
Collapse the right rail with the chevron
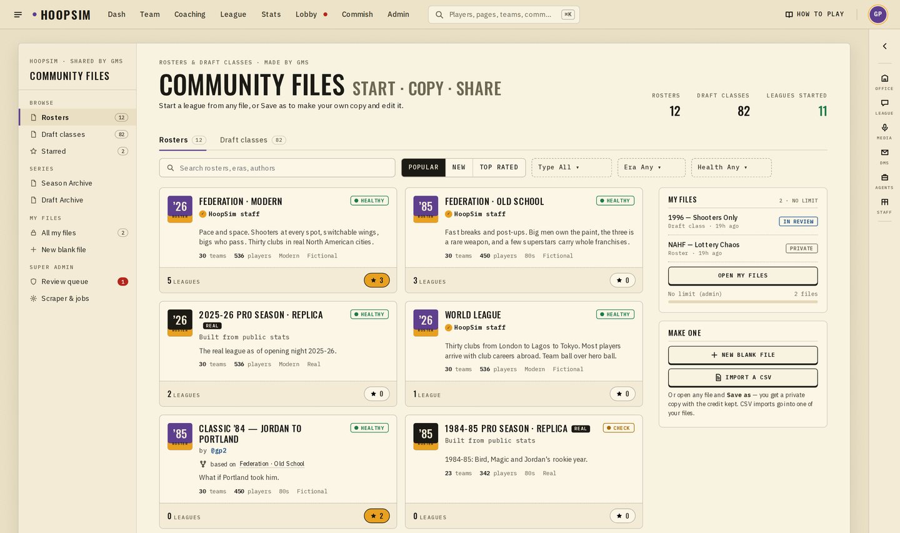(x=884, y=46)
